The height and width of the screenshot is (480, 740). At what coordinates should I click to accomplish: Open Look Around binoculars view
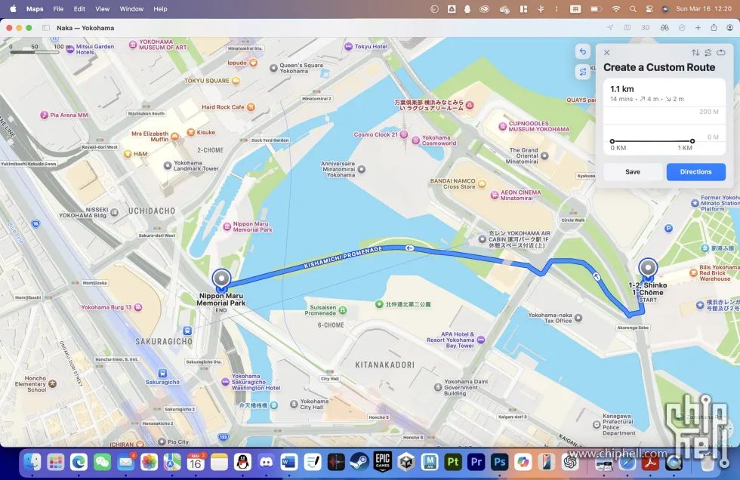(x=664, y=28)
